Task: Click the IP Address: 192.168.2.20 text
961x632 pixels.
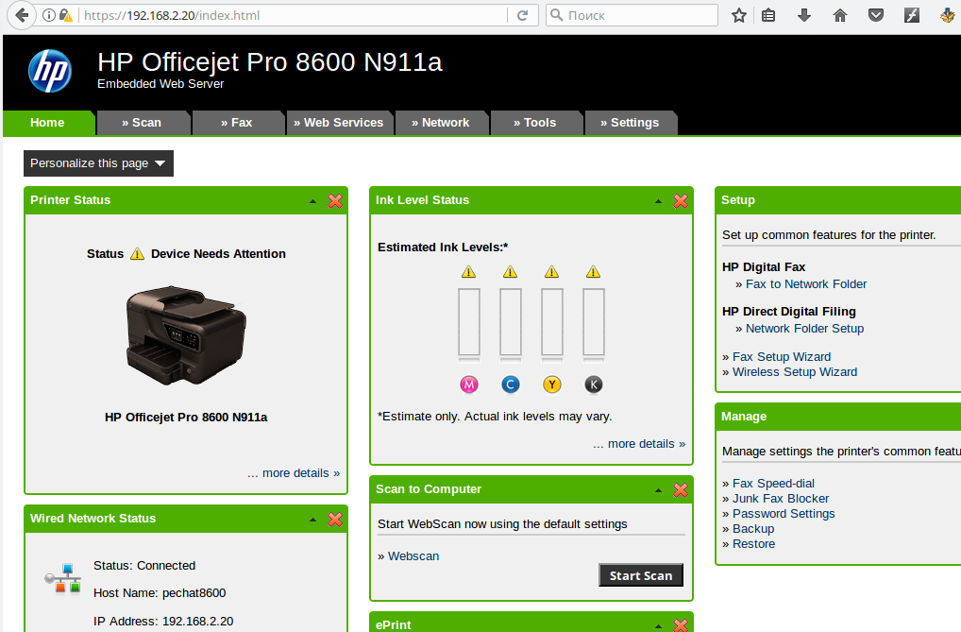Action: pos(163,621)
